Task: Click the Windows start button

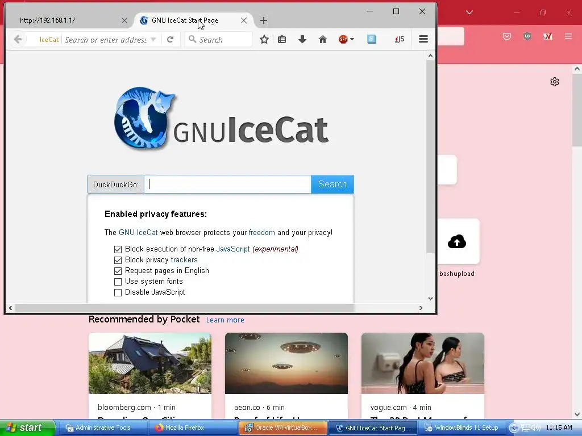Action: [27, 427]
